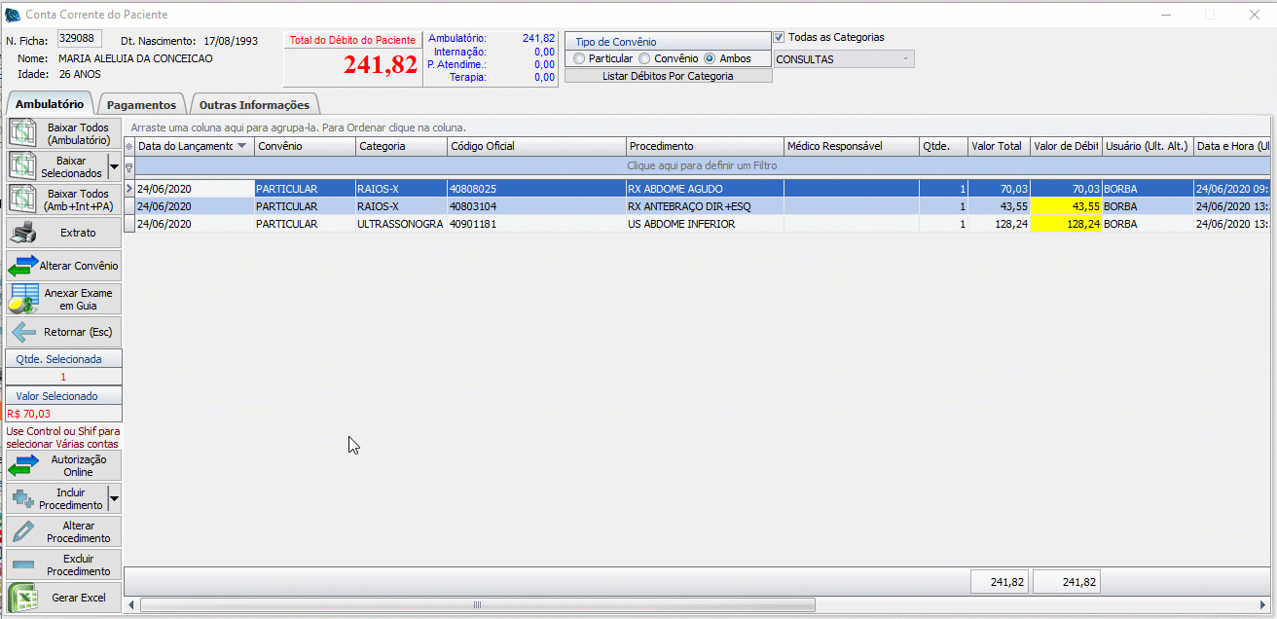Screen dimensions: 1277x619
Task: Click the filter row 'Clique aqui para definir um Filtro'
Action: pos(702,166)
